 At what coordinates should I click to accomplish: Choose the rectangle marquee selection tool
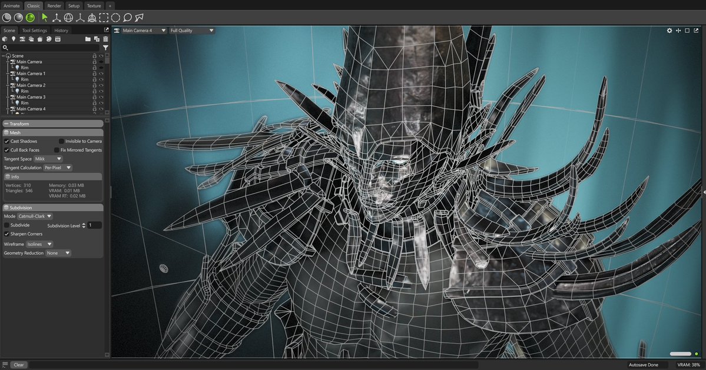[x=104, y=18]
